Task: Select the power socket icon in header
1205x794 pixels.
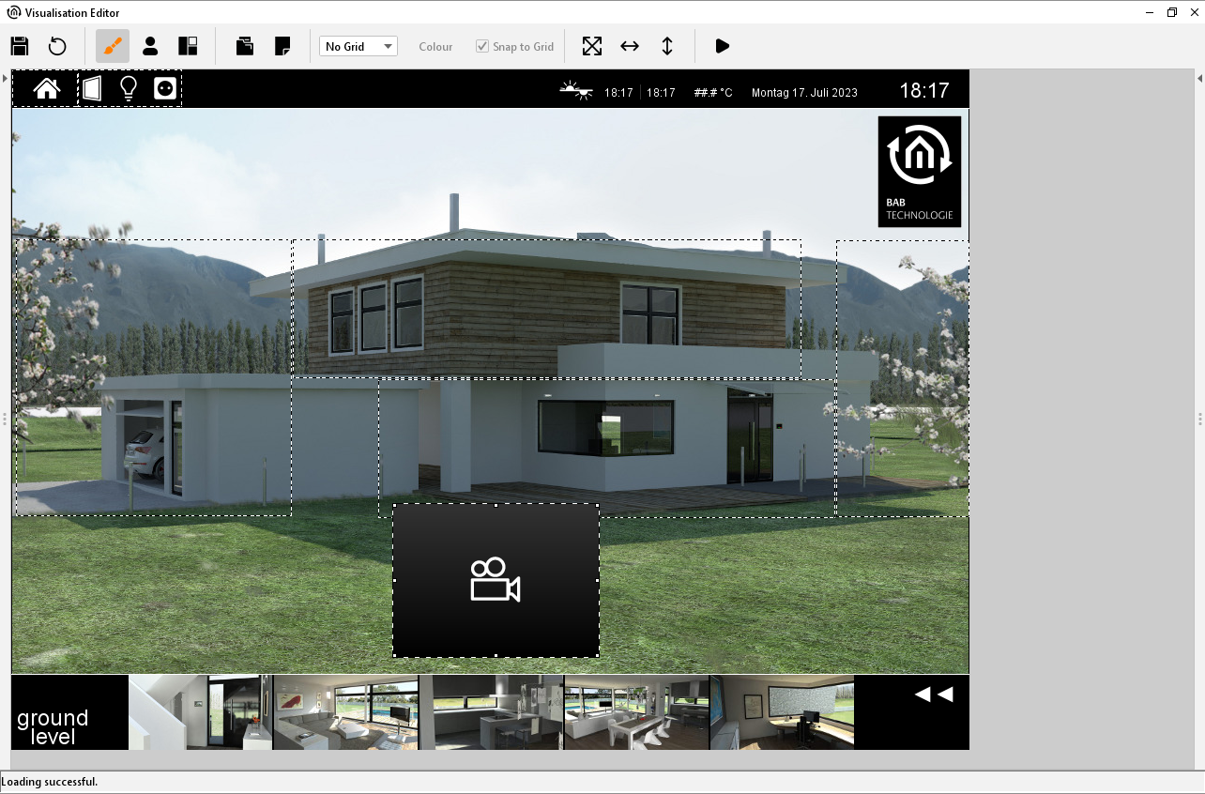Action: [165, 89]
